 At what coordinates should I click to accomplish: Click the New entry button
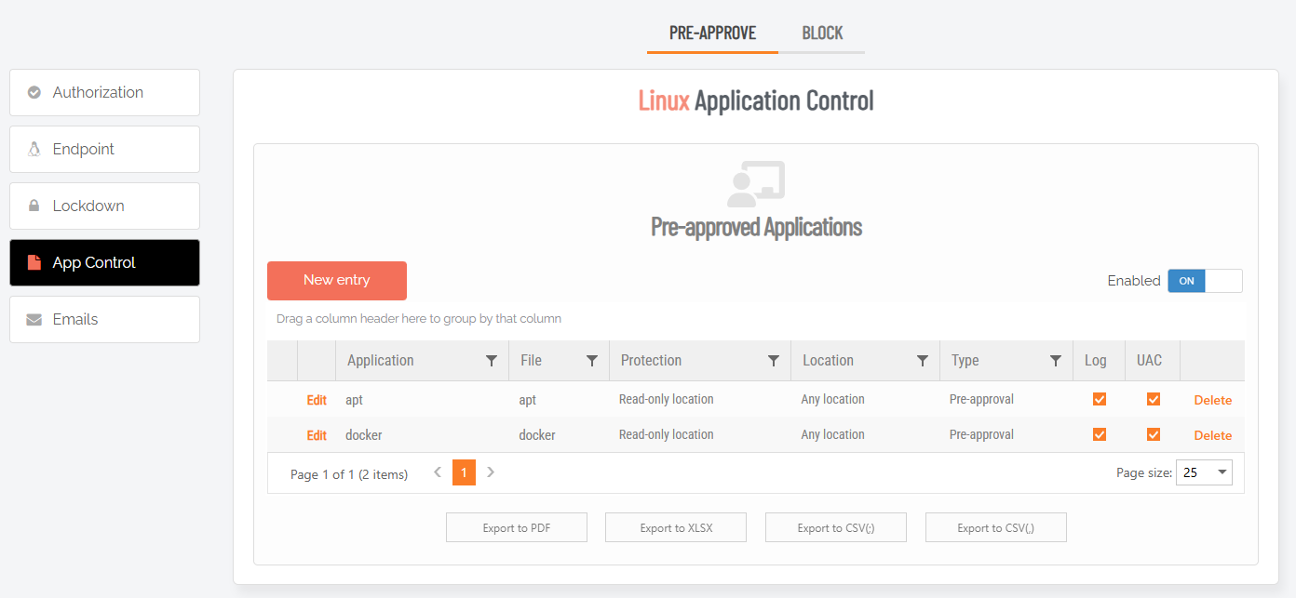pyautogui.click(x=337, y=281)
